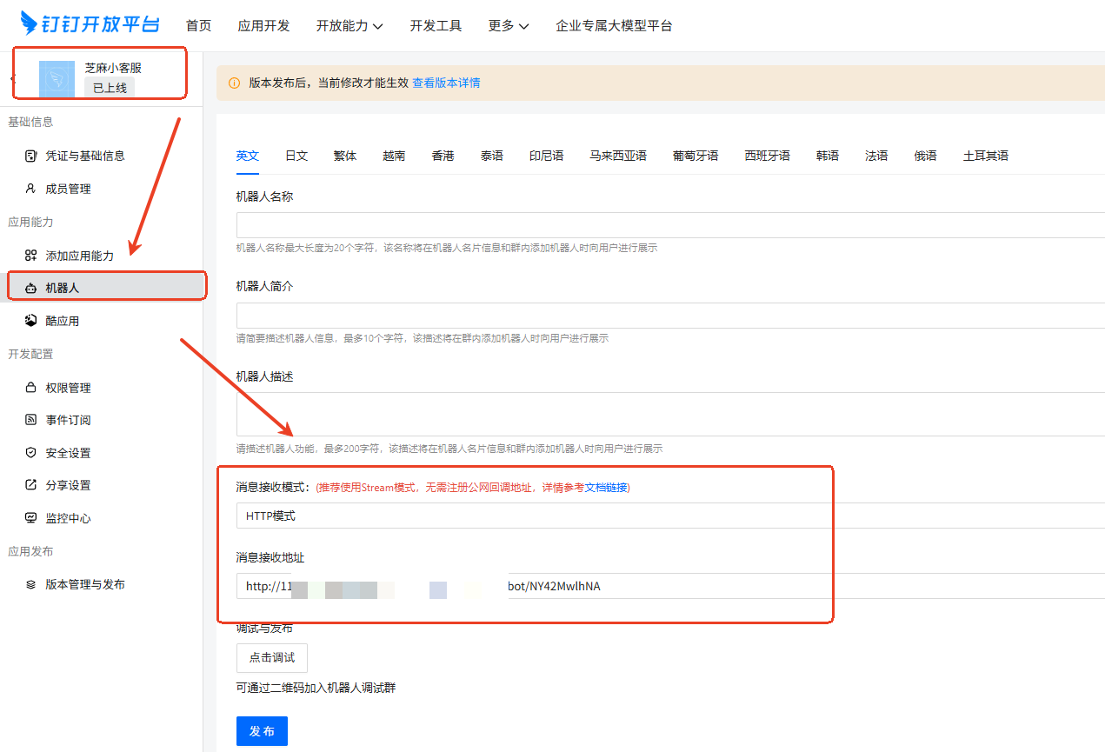The width and height of the screenshot is (1105, 752).
Task: Click the 机器人简介 input field
Action: (x=670, y=316)
